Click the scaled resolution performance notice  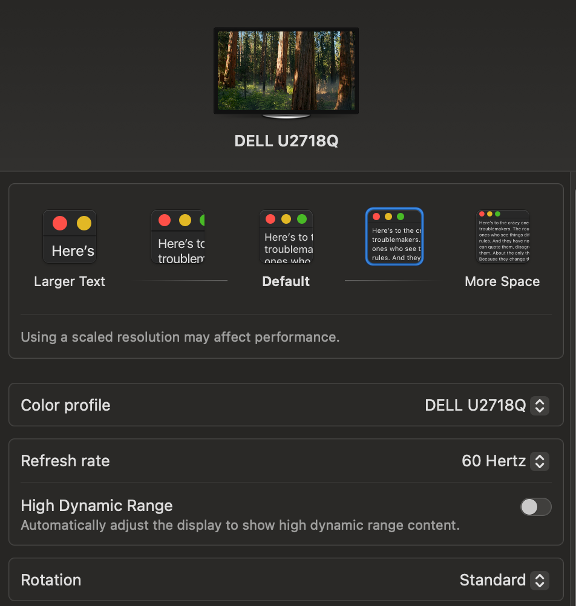(180, 337)
